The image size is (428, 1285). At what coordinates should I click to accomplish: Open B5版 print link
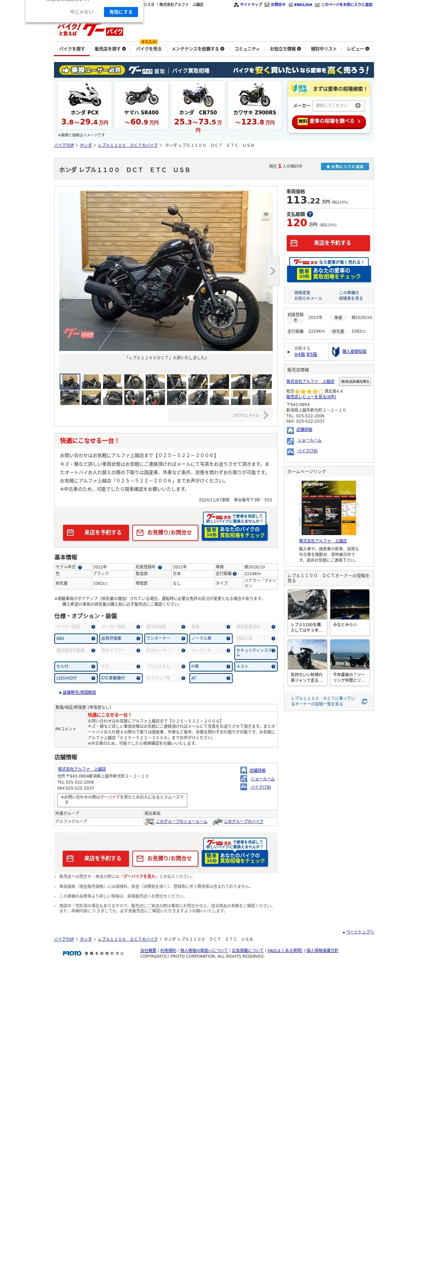(312, 354)
